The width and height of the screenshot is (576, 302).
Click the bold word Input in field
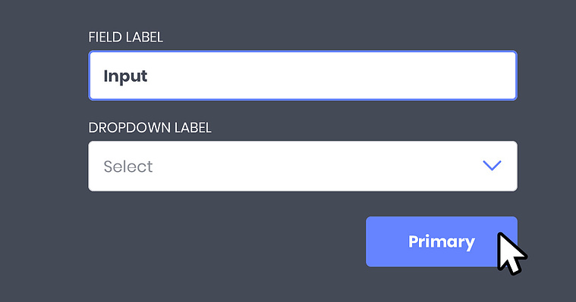point(125,76)
